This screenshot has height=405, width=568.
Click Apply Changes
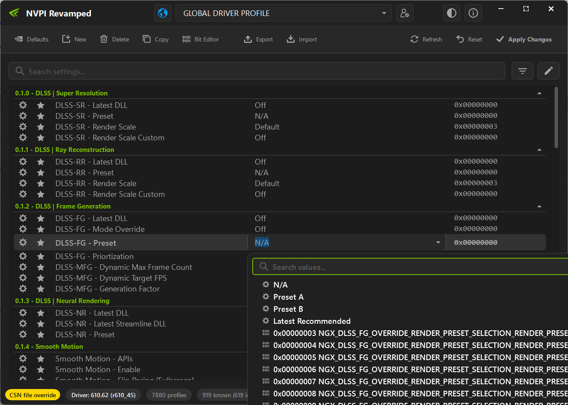[524, 39]
